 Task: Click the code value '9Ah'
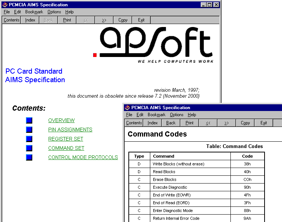[x=247, y=218]
